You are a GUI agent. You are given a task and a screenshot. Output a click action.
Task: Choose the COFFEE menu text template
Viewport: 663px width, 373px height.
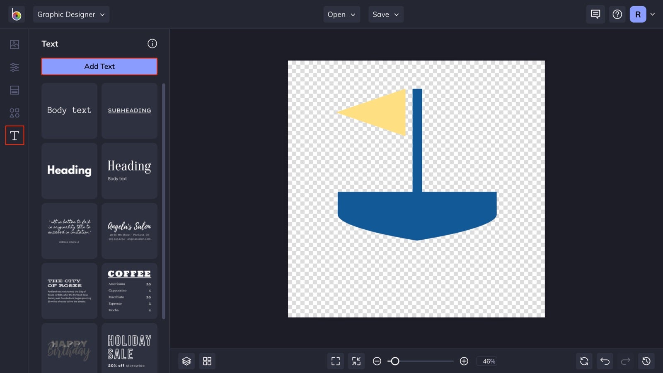129,290
